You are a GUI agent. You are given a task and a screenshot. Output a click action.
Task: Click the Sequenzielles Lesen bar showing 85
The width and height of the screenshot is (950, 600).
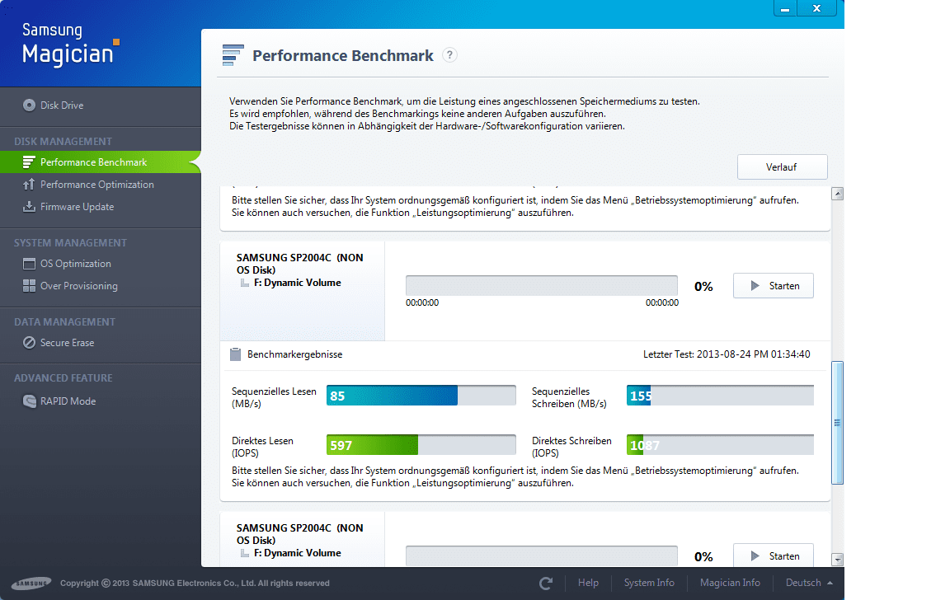[421, 396]
